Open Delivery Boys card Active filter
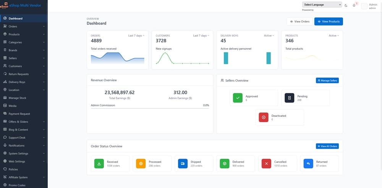This screenshot has height=188, width=382. click(x=269, y=35)
